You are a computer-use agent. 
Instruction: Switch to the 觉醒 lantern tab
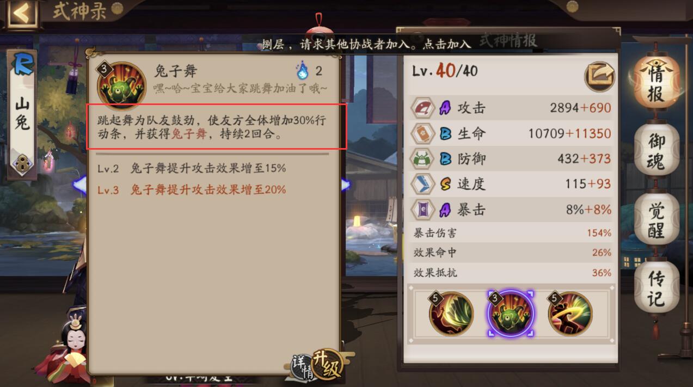657,219
